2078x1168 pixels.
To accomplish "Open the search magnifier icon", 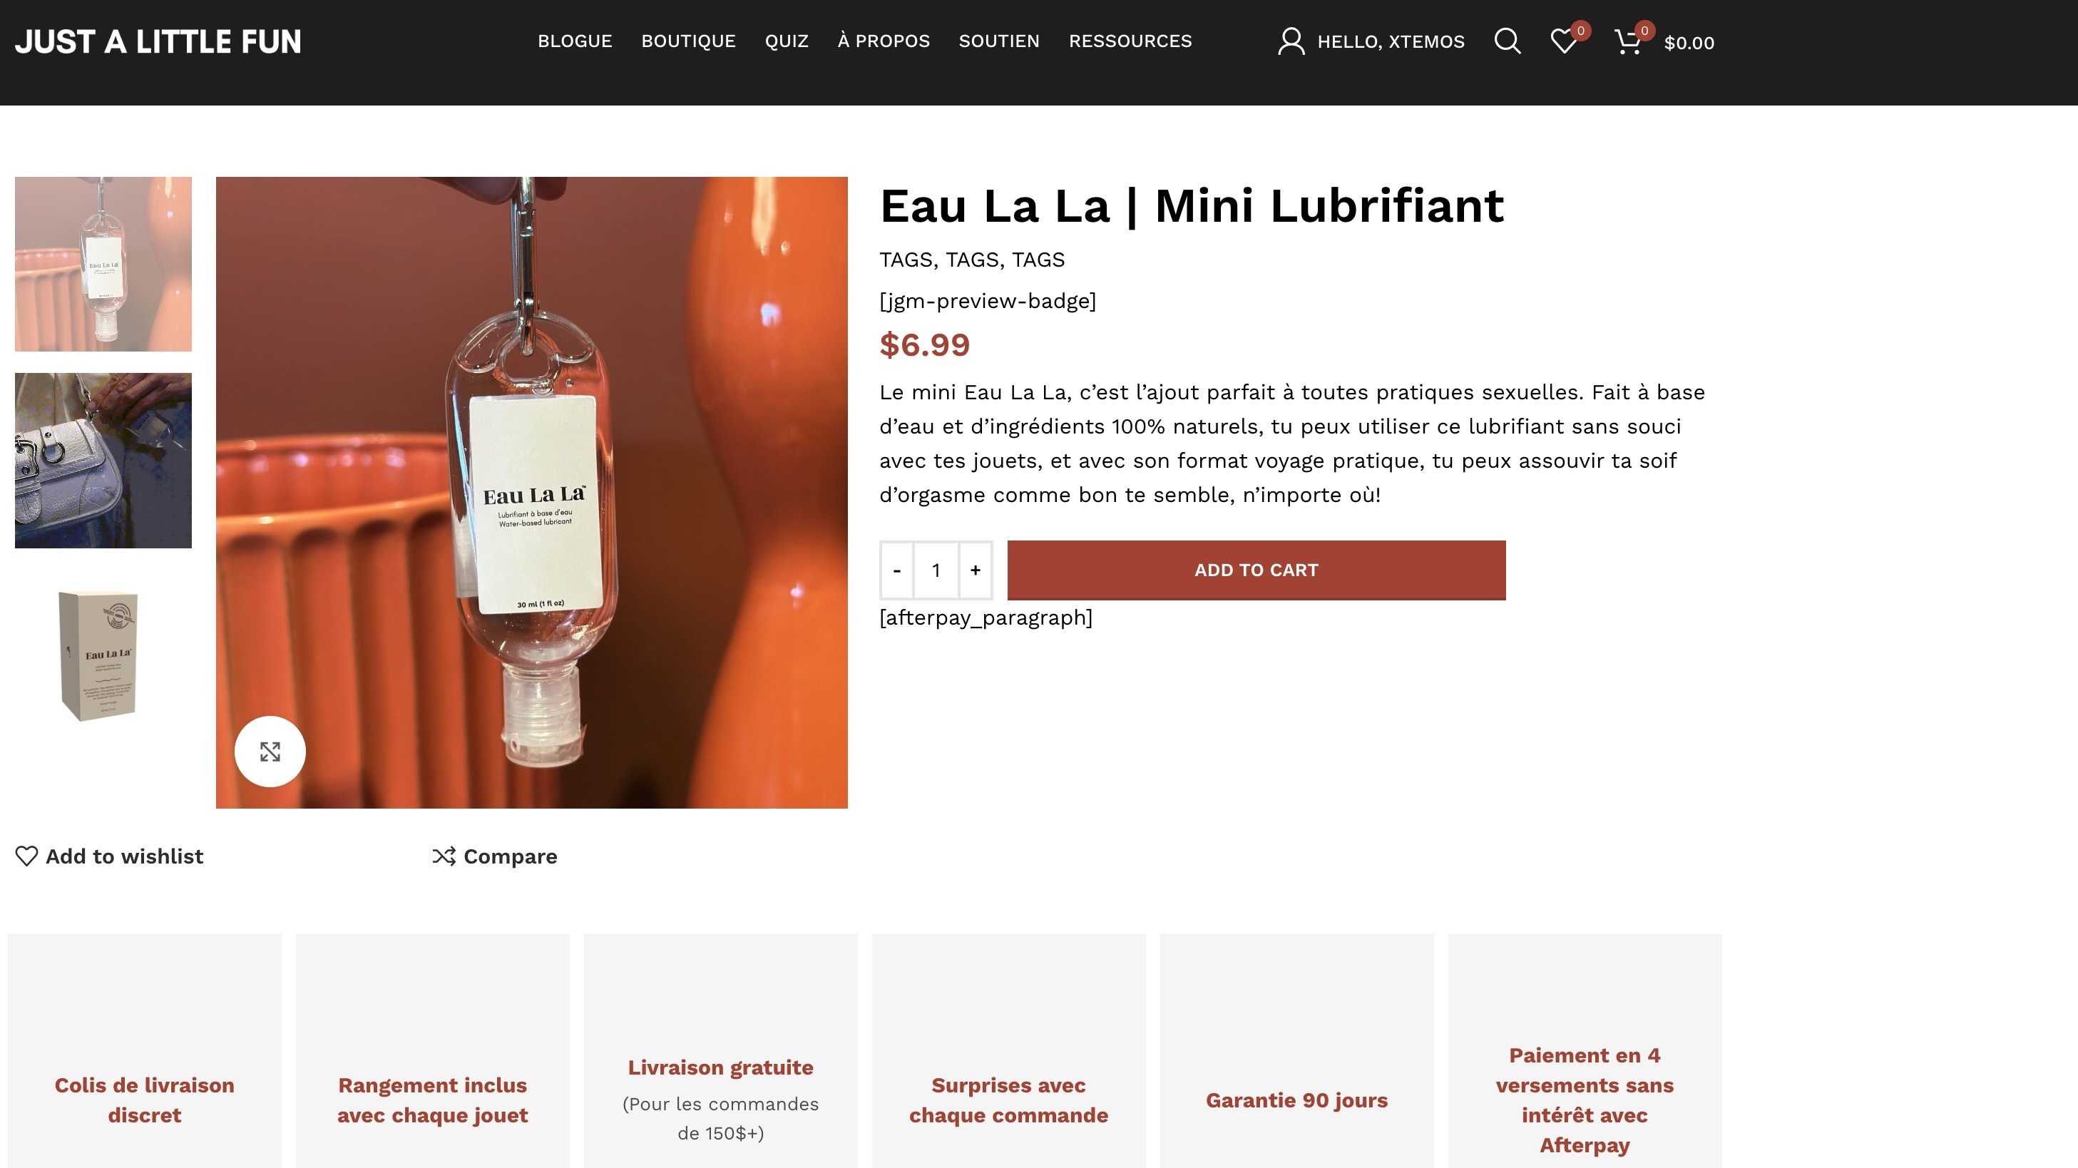I will [1507, 41].
